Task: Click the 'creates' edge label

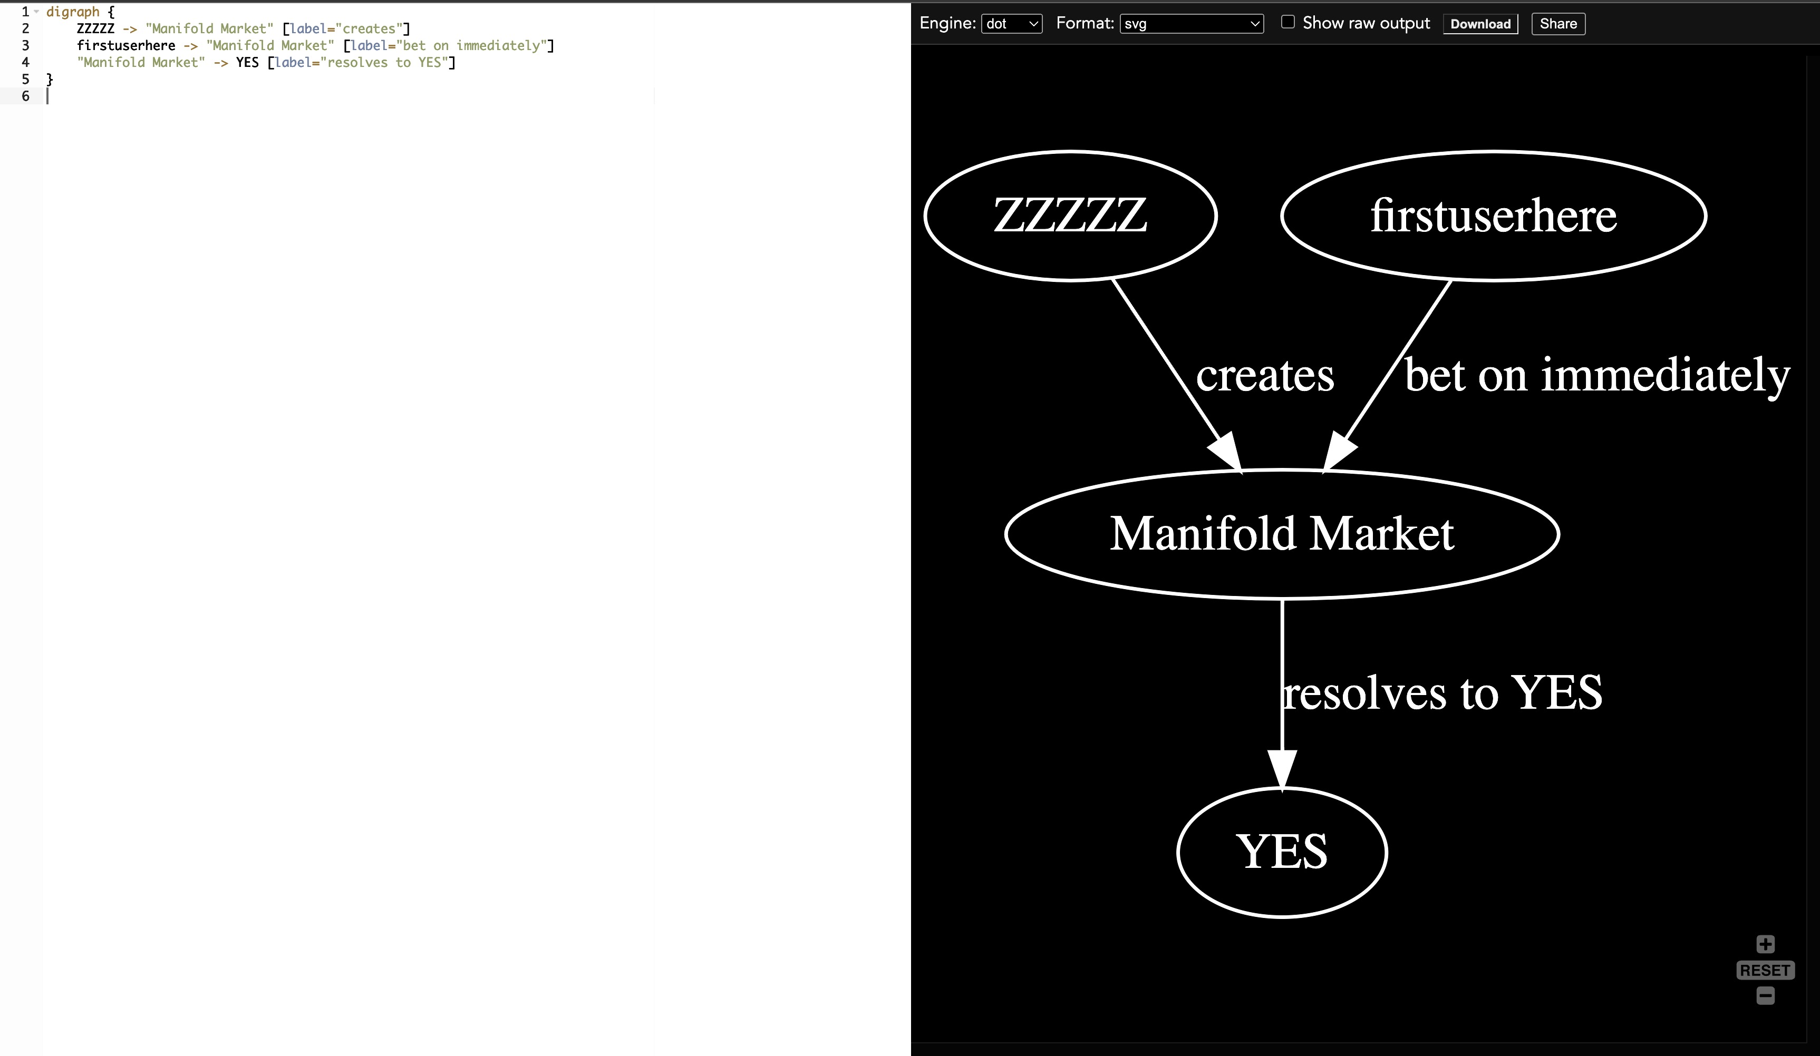Action: [x=1265, y=375]
